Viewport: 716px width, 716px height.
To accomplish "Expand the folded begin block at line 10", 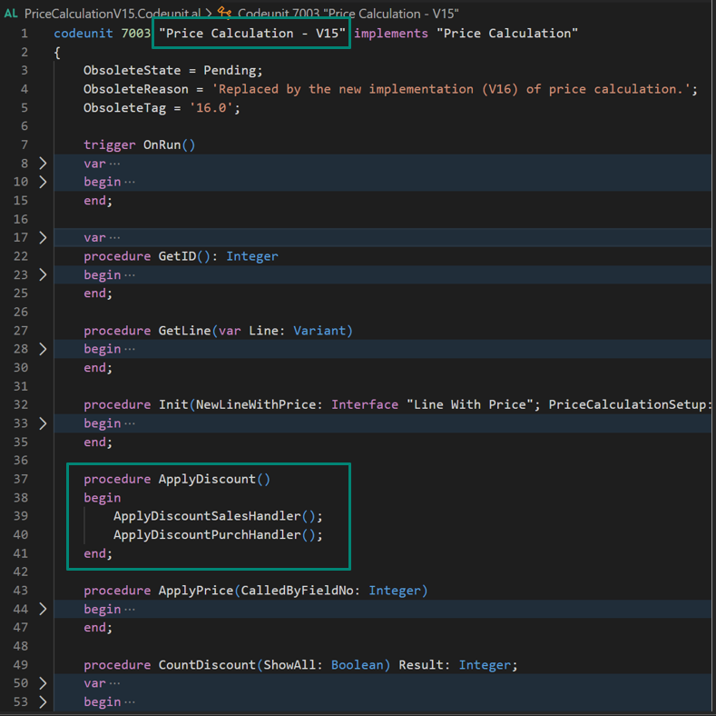I will click(x=43, y=182).
